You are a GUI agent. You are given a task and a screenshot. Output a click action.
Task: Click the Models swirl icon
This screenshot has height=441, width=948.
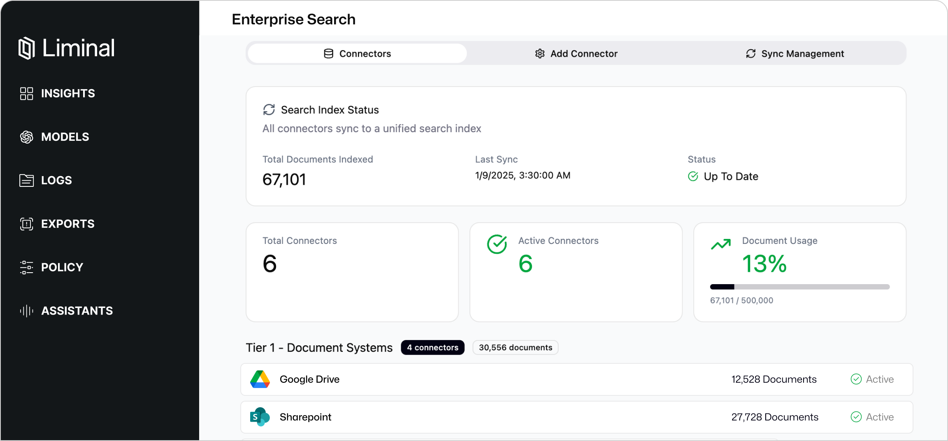click(x=26, y=137)
